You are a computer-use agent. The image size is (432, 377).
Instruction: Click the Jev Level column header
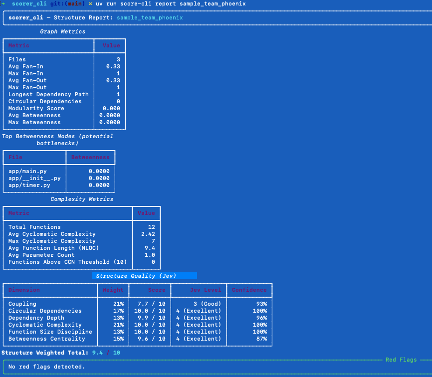tap(206, 290)
